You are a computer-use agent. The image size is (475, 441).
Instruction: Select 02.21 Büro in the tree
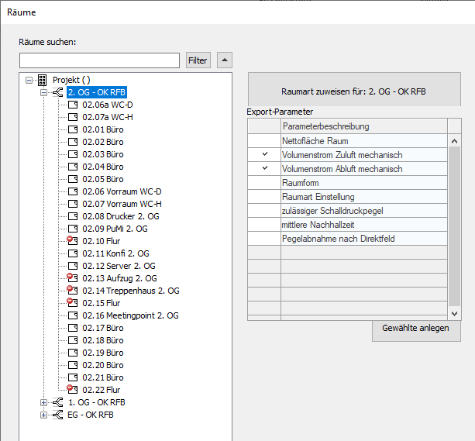(x=103, y=378)
